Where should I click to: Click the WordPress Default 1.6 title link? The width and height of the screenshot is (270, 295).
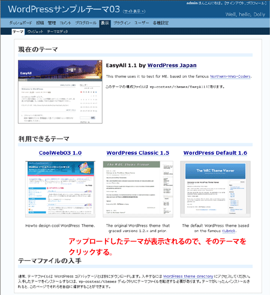coord(215,153)
